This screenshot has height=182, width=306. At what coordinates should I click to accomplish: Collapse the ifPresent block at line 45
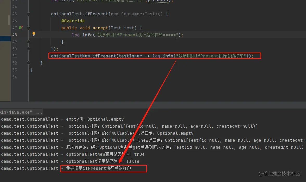coord(29,14)
